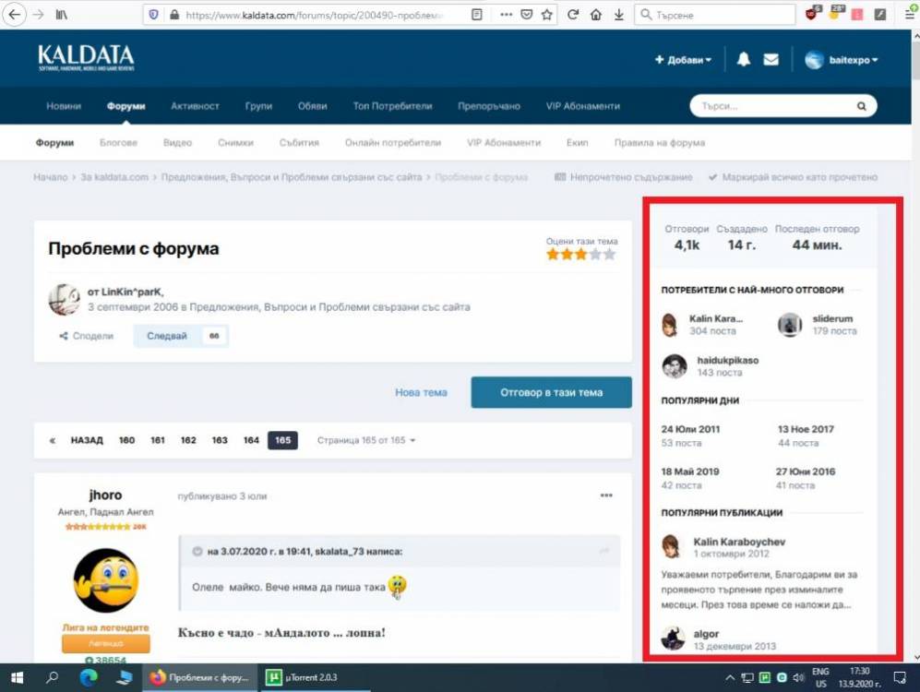Open the baitexpo user menu
The image size is (920, 692).
click(842, 60)
